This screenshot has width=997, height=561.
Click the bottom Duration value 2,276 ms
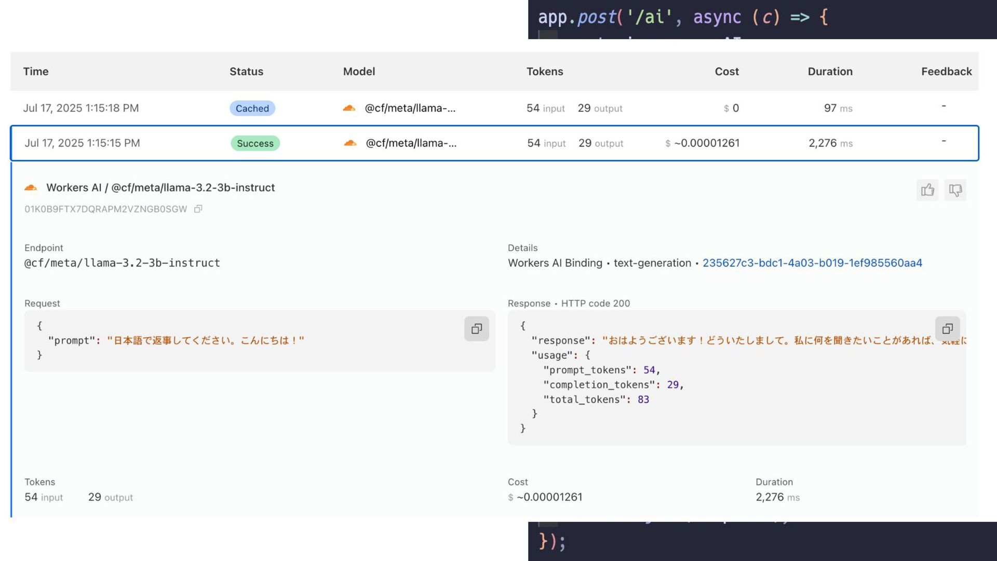coord(777,497)
